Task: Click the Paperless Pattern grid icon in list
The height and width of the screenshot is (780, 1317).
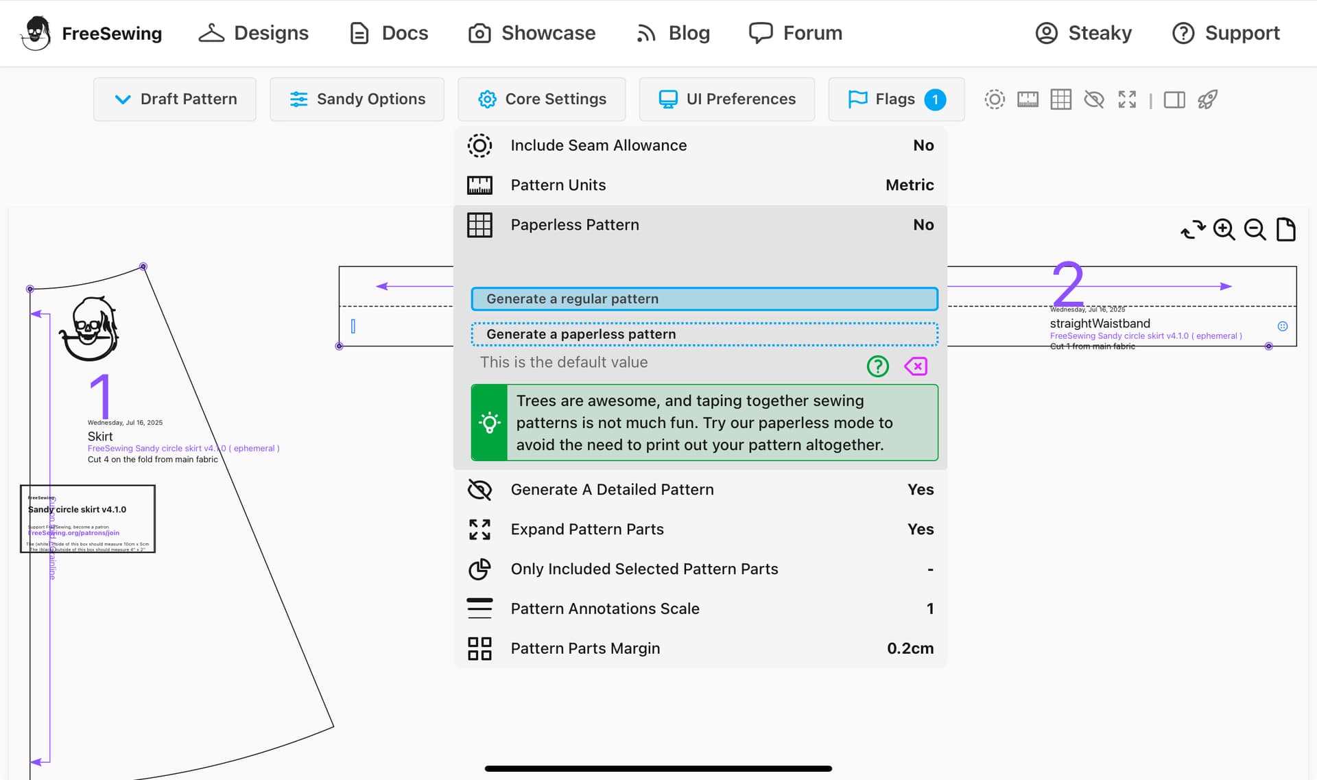Action: [x=479, y=225]
